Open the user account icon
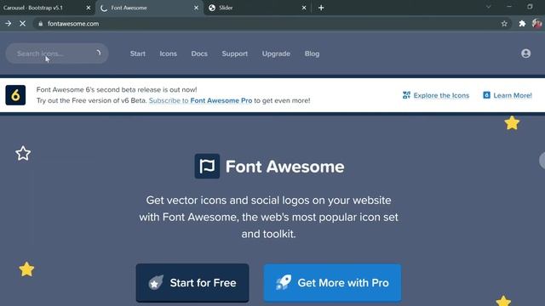Screen dimensions: 545x306 pyautogui.click(x=525, y=54)
